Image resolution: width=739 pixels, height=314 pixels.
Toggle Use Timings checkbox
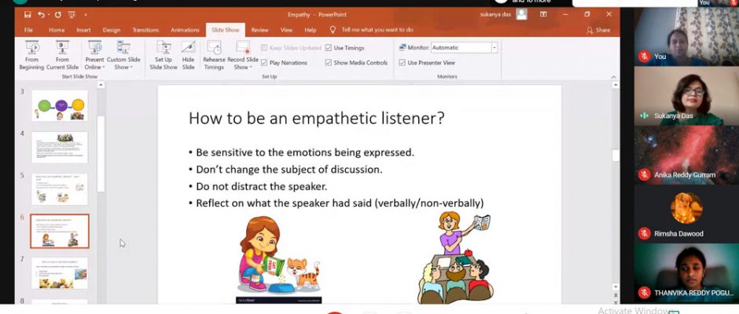pos(328,48)
